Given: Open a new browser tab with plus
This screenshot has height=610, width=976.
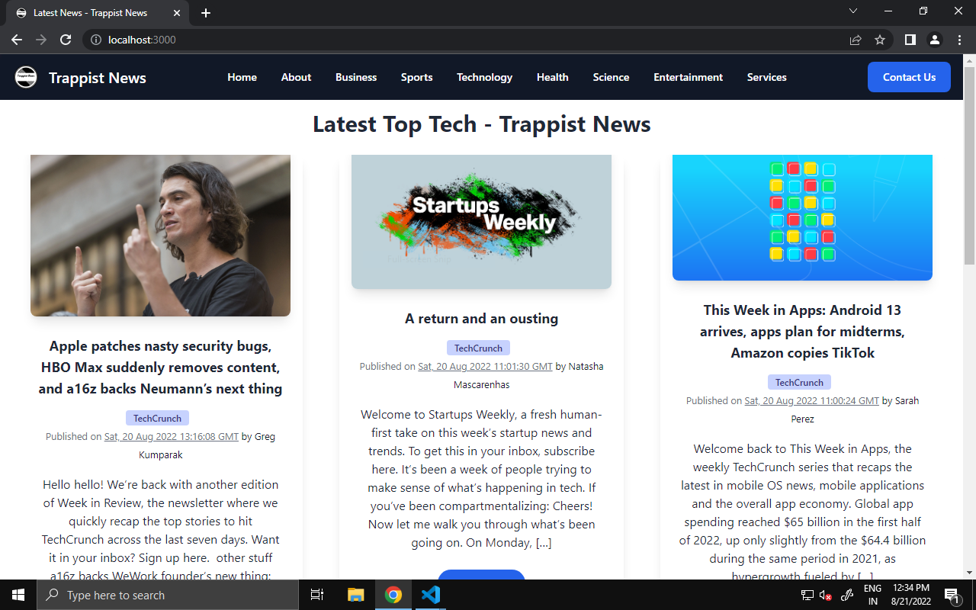Looking at the screenshot, I should pyautogui.click(x=206, y=13).
